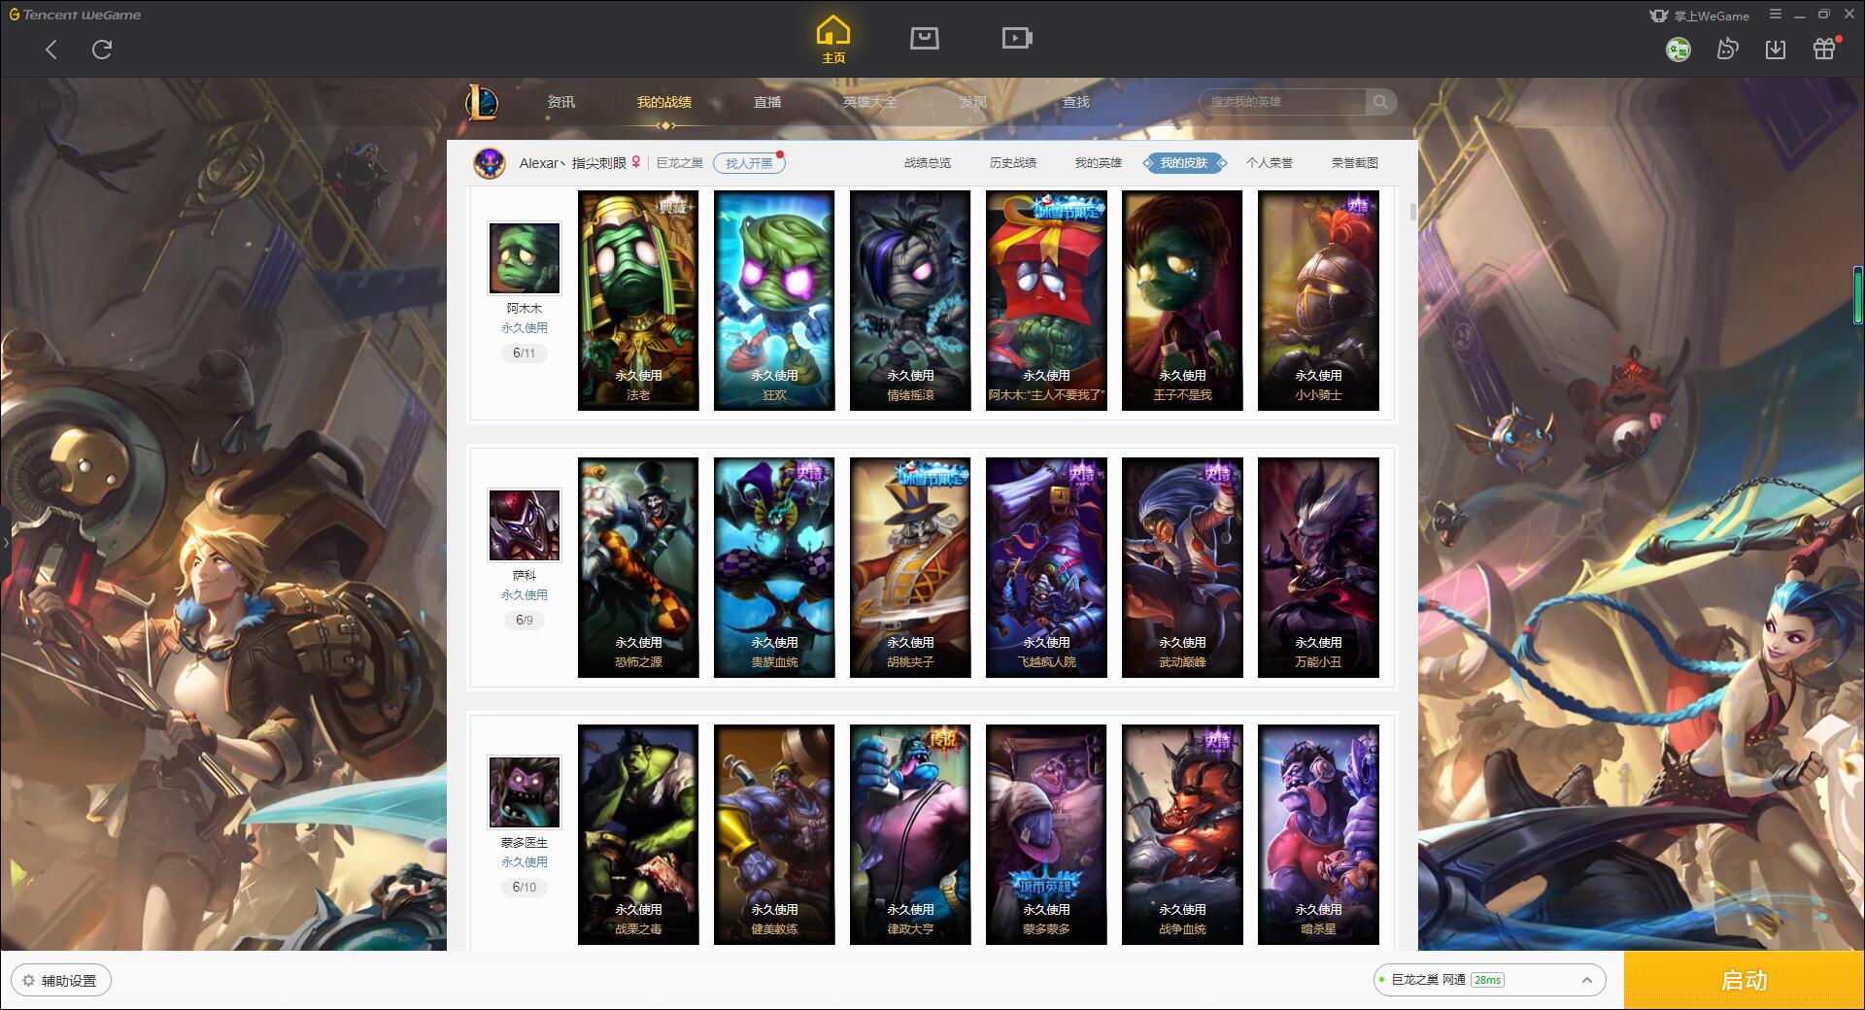Click the skin list scrollbar
This screenshot has height=1010, width=1865.
click(1412, 212)
